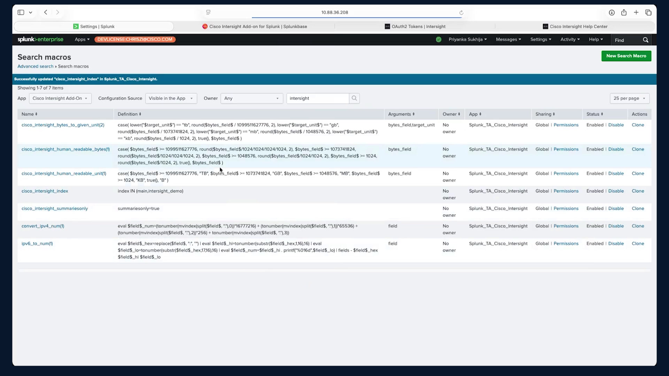Viewport: 669px width, 376px height.
Task: Expand the App filter Cisco Intersight Add-On dropdown
Action: pos(60,99)
